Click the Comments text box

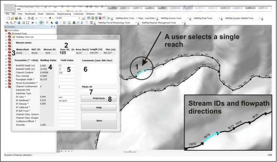tap(99, 73)
